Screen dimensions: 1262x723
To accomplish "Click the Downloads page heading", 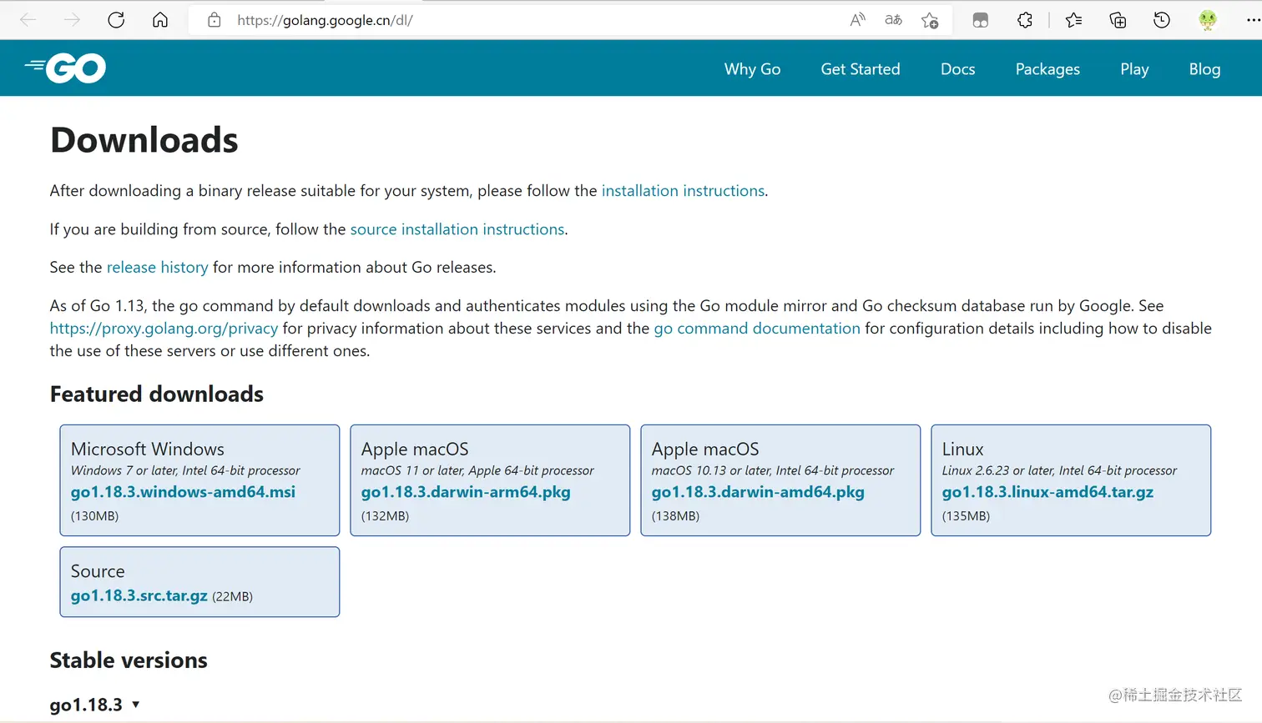I will (144, 139).
